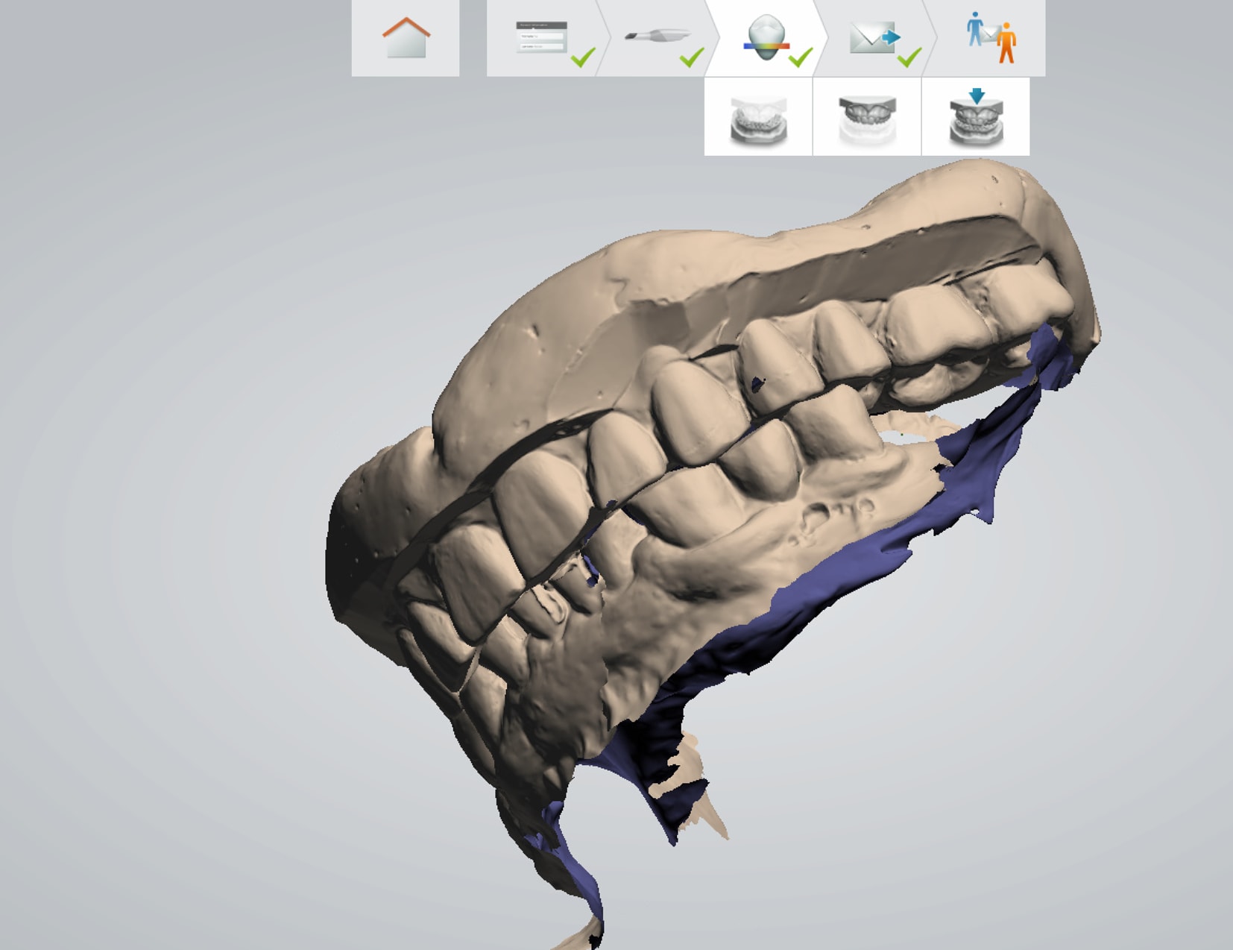
Task: Click green checkmark on patient information step
Action: pos(583,57)
